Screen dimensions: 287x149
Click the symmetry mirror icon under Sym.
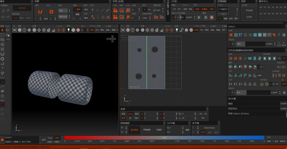pyautogui.click(x=8, y=30)
